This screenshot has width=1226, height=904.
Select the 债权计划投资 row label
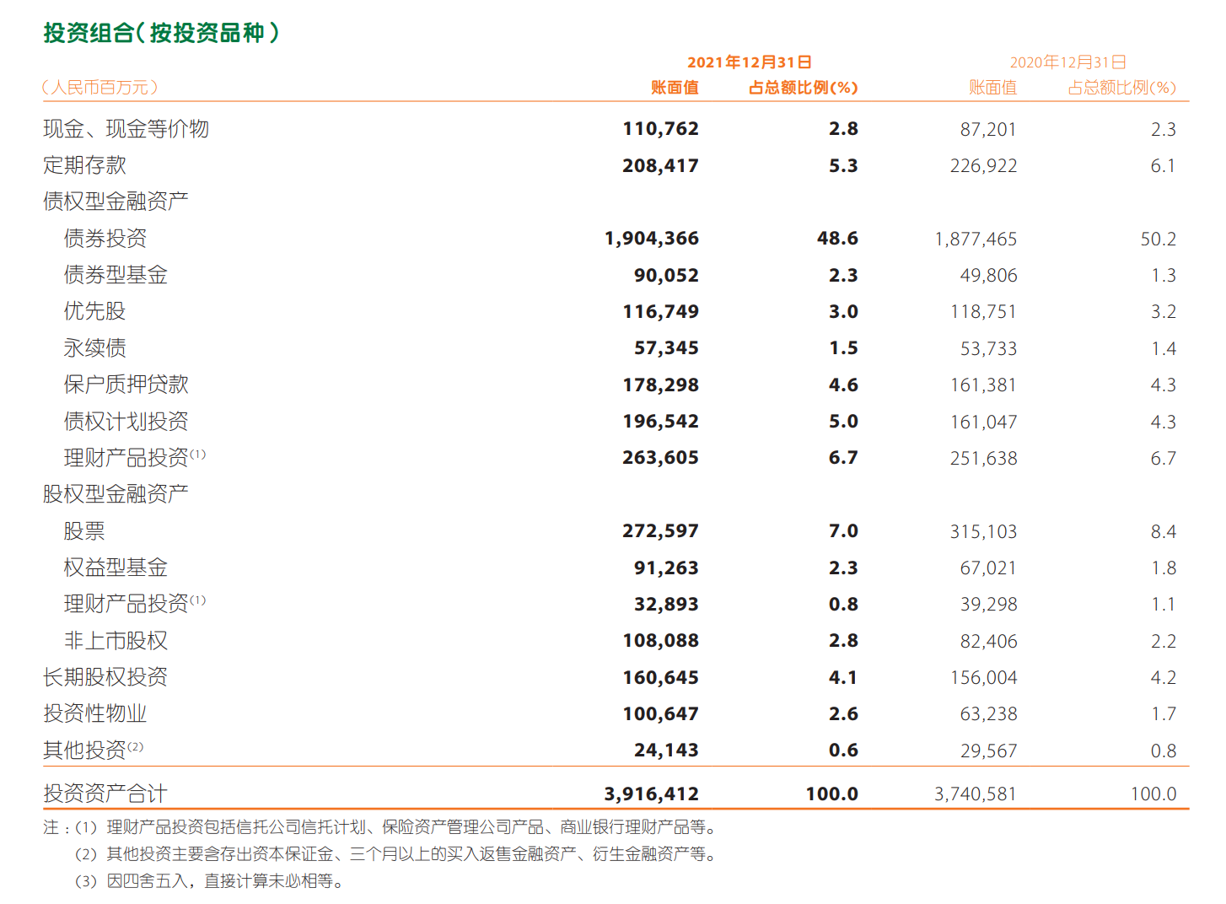(126, 421)
